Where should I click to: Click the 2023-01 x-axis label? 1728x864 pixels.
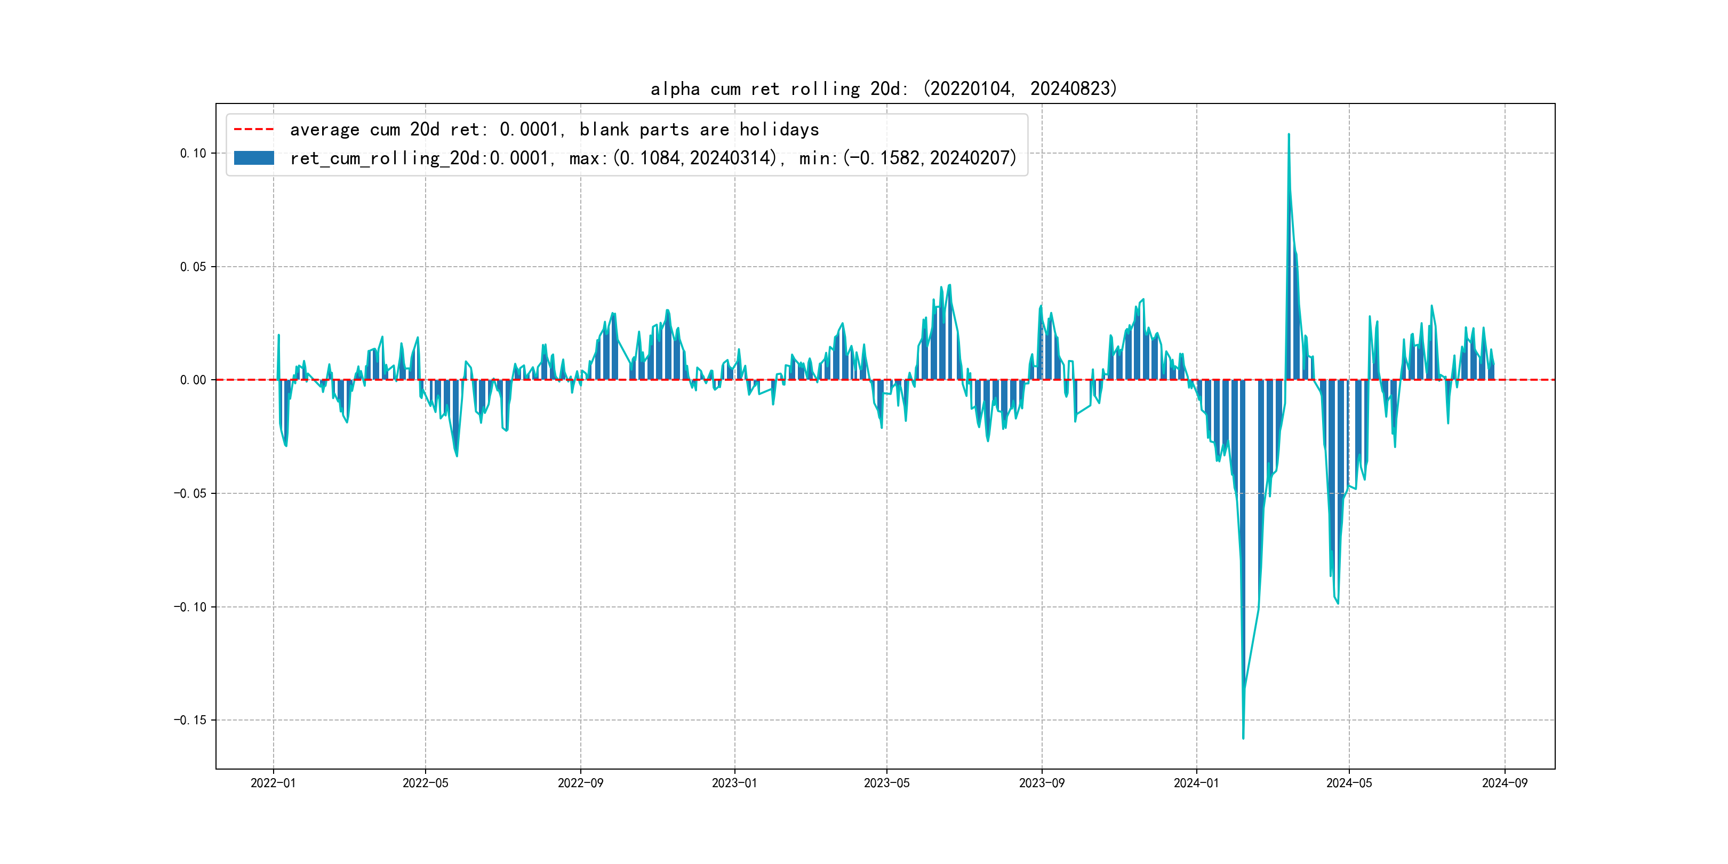click(x=734, y=783)
